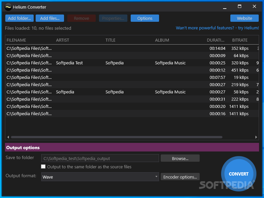The height and width of the screenshot is (198, 264).
Task: Sort by BITRATE column header
Action: click(x=240, y=40)
